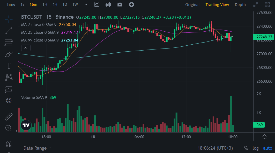Expand chart to fullscreen

[256, 5]
